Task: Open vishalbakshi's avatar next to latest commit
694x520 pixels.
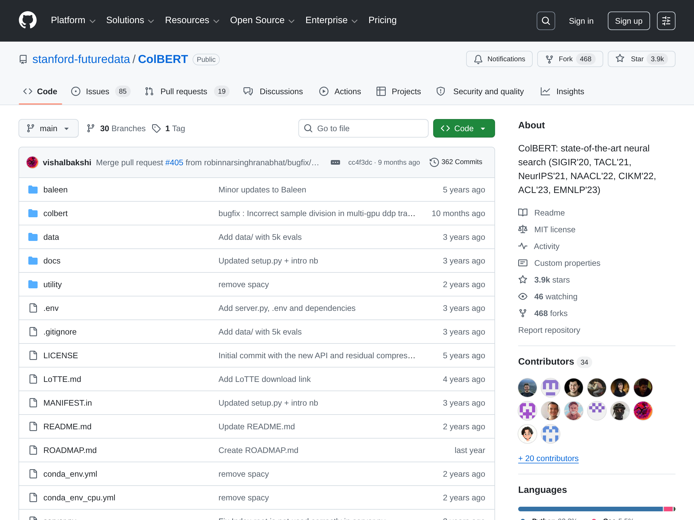Action: [32, 162]
